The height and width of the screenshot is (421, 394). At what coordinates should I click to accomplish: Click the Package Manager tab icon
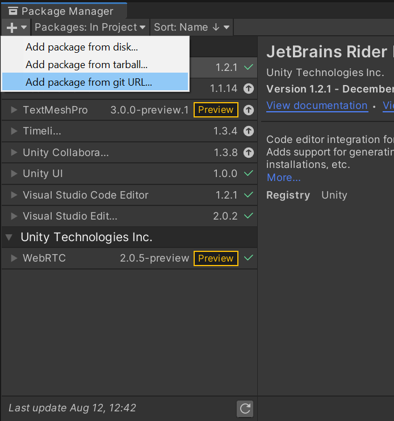13,11
